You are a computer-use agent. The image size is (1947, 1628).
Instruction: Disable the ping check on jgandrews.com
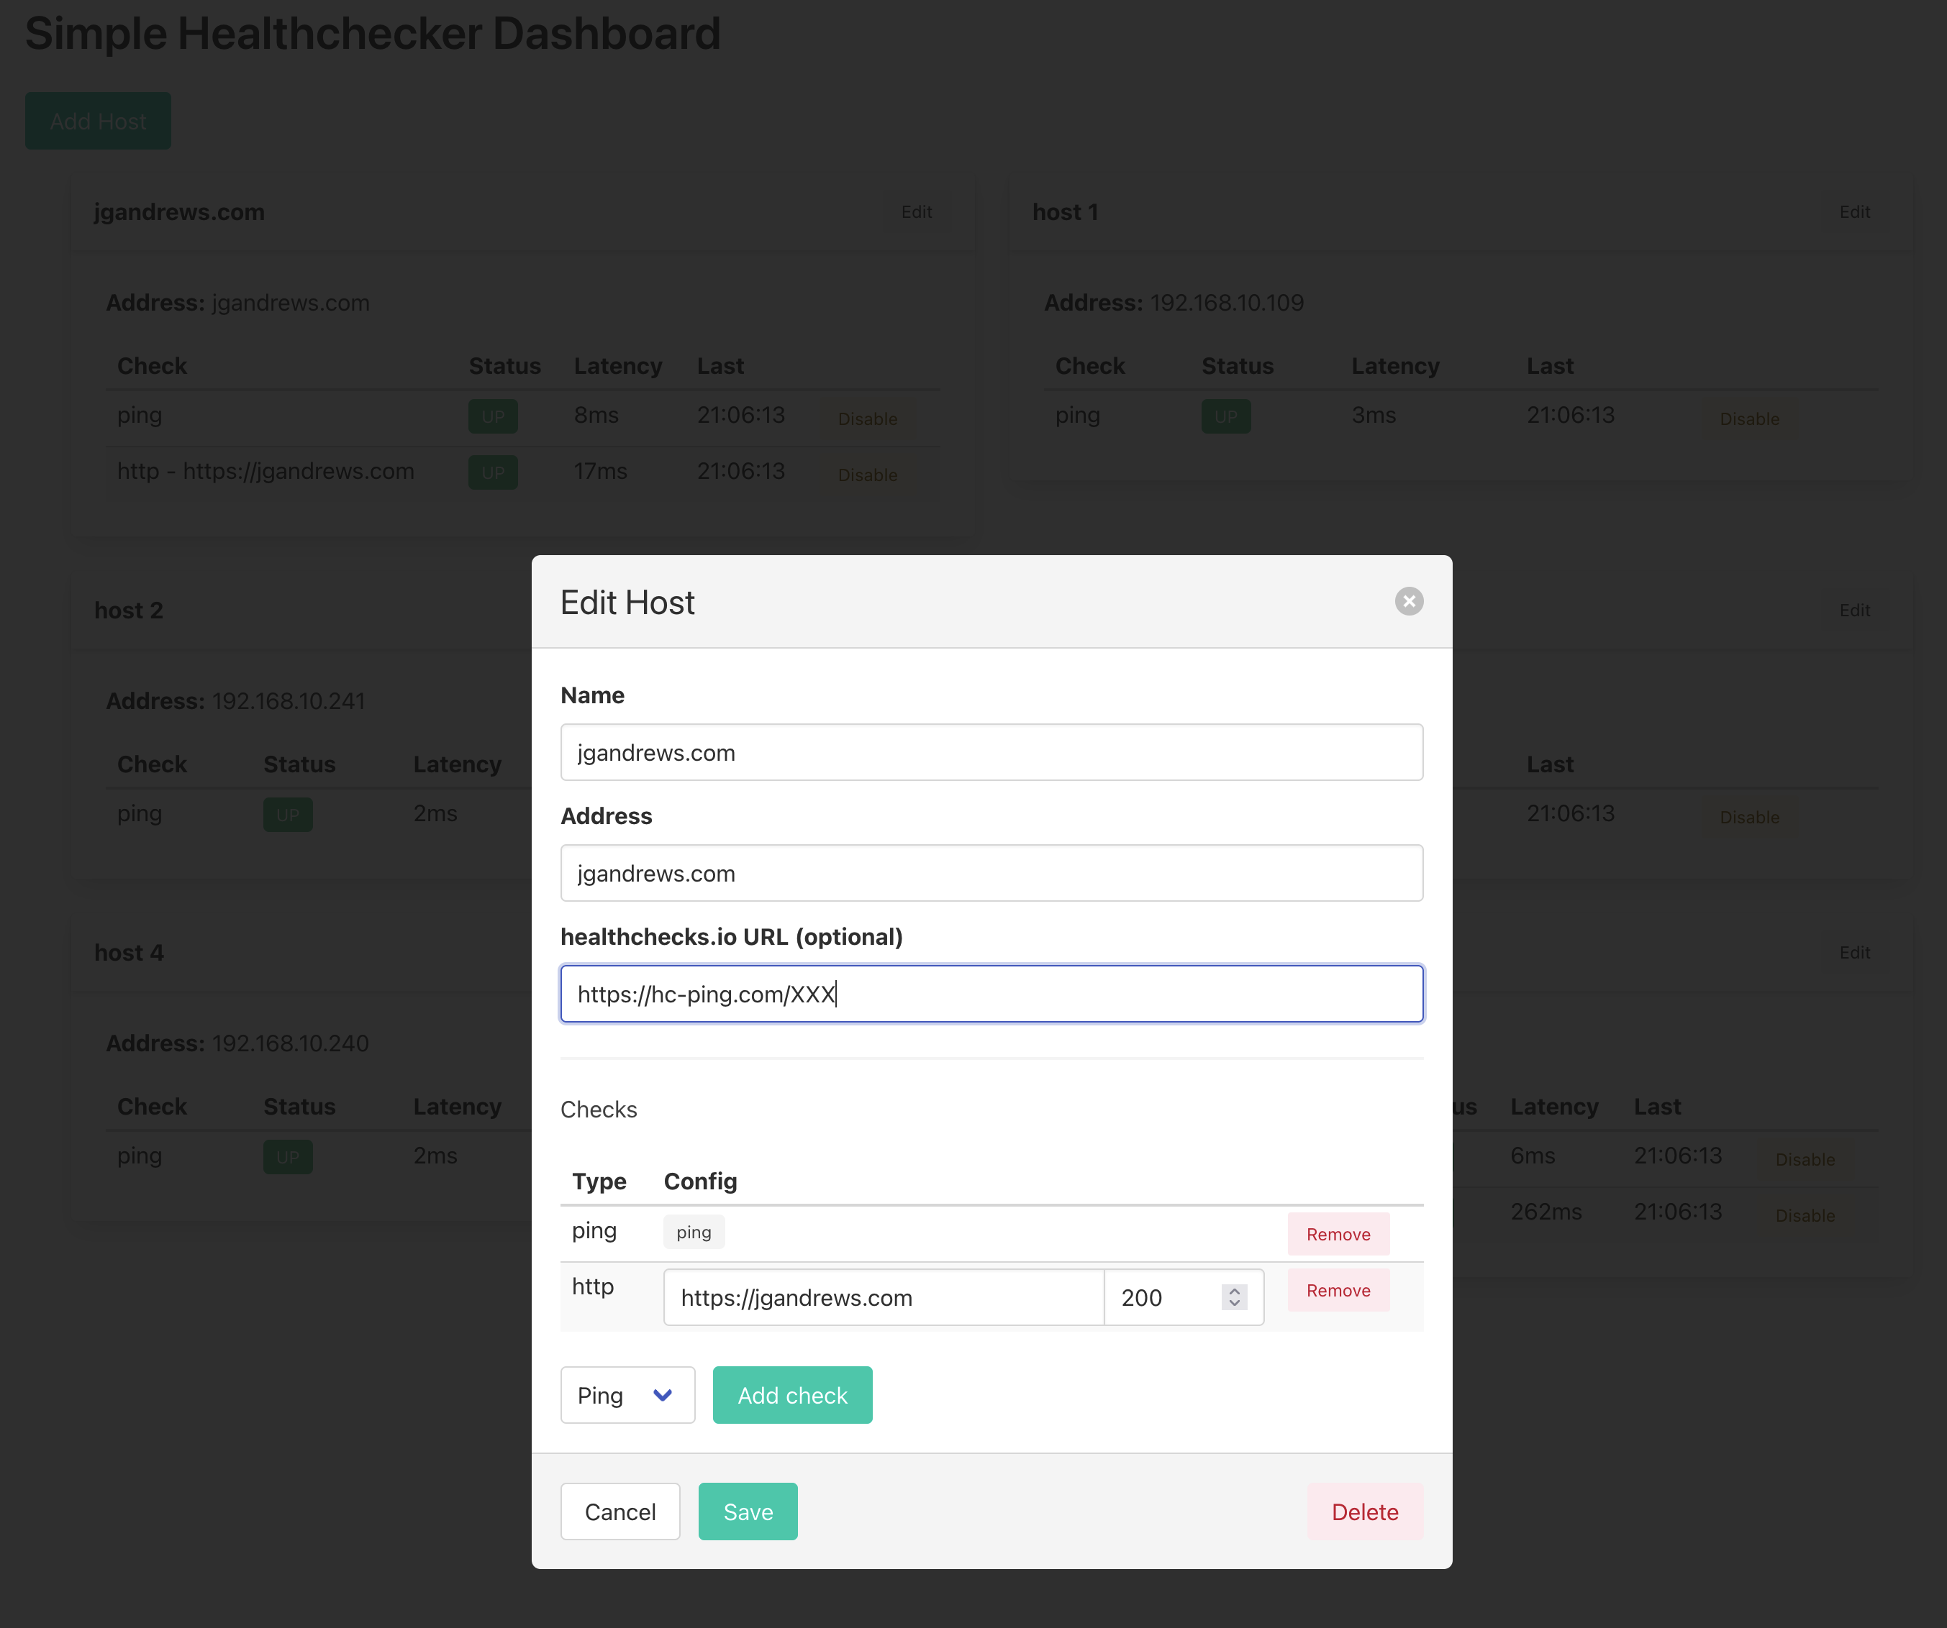(x=867, y=419)
